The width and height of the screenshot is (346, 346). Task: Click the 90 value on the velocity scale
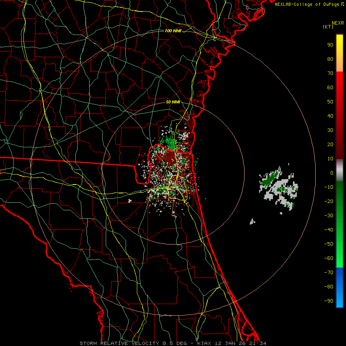[x=330, y=45]
